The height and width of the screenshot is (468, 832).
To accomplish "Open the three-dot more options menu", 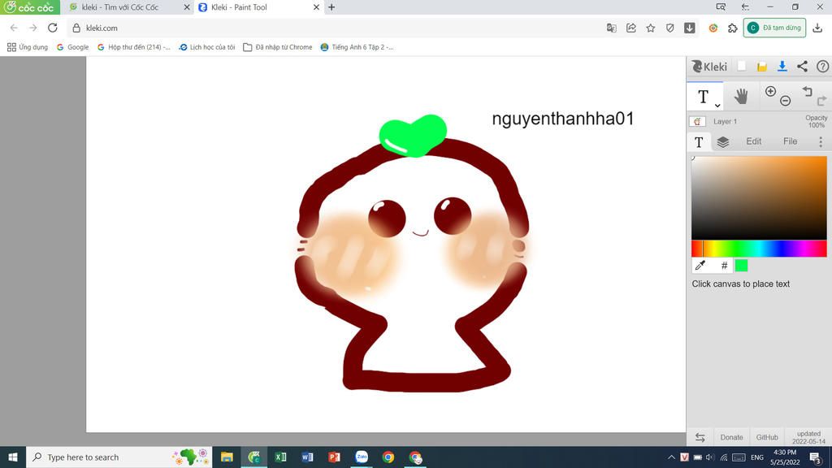I will point(821,141).
